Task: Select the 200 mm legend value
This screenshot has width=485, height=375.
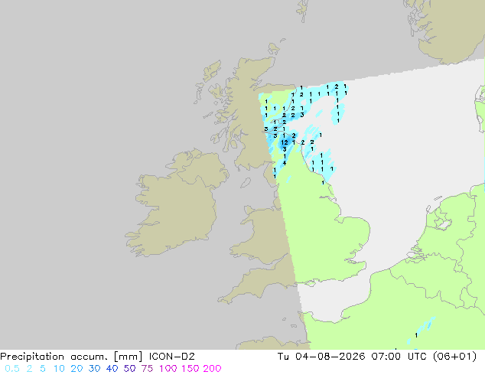Action: pos(212,369)
